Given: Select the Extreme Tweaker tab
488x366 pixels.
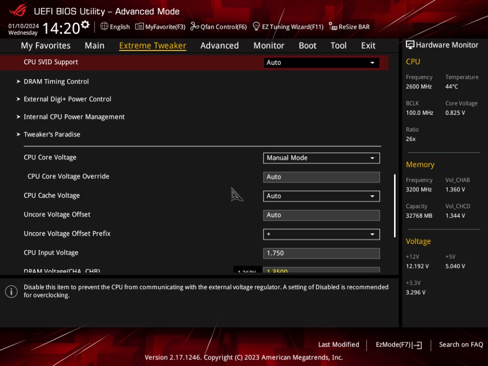Looking at the screenshot, I should click(x=152, y=46).
